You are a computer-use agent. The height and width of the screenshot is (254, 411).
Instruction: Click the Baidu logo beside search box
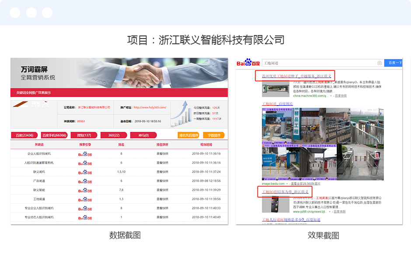(x=247, y=63)
